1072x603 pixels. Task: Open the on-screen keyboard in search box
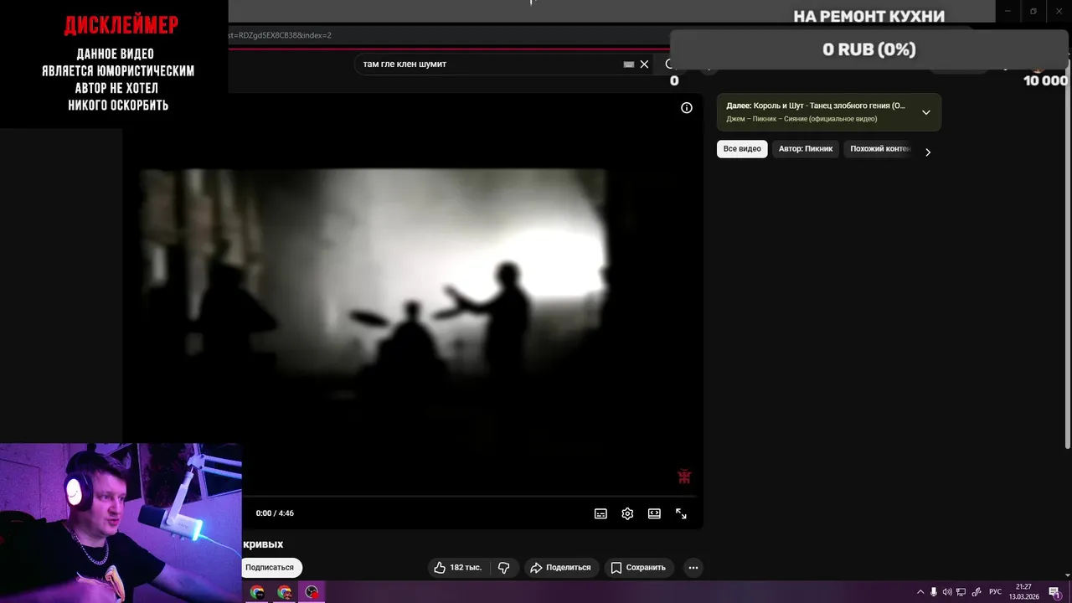pyautogui.click(x=628, y=64)
